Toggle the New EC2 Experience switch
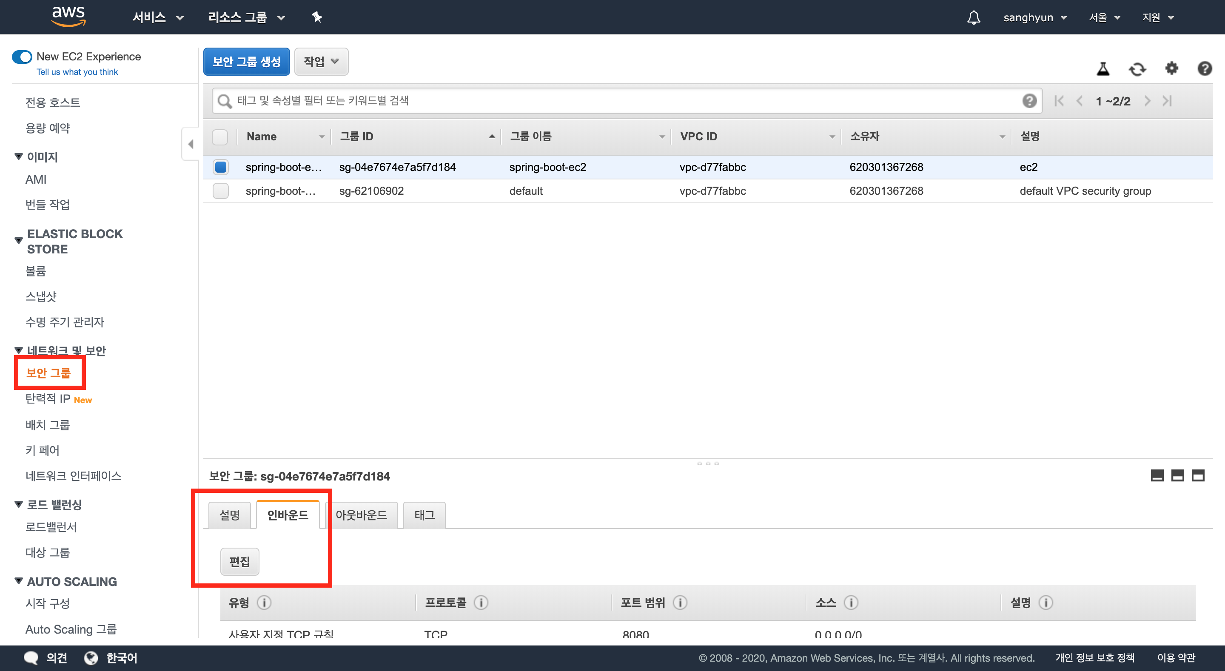Viewport: 1225px width, 671px height. pyautogui.click(x=22, y=57)
